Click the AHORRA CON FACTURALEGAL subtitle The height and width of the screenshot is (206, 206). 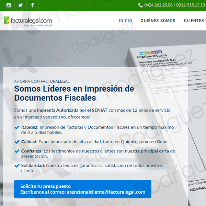pos(42,81)
